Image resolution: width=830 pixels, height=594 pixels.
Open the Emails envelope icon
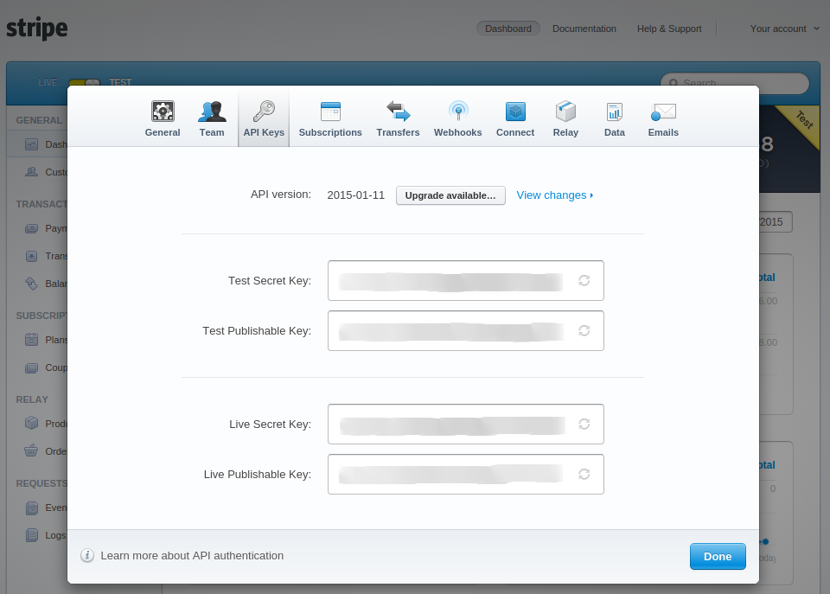click(663, 112)
